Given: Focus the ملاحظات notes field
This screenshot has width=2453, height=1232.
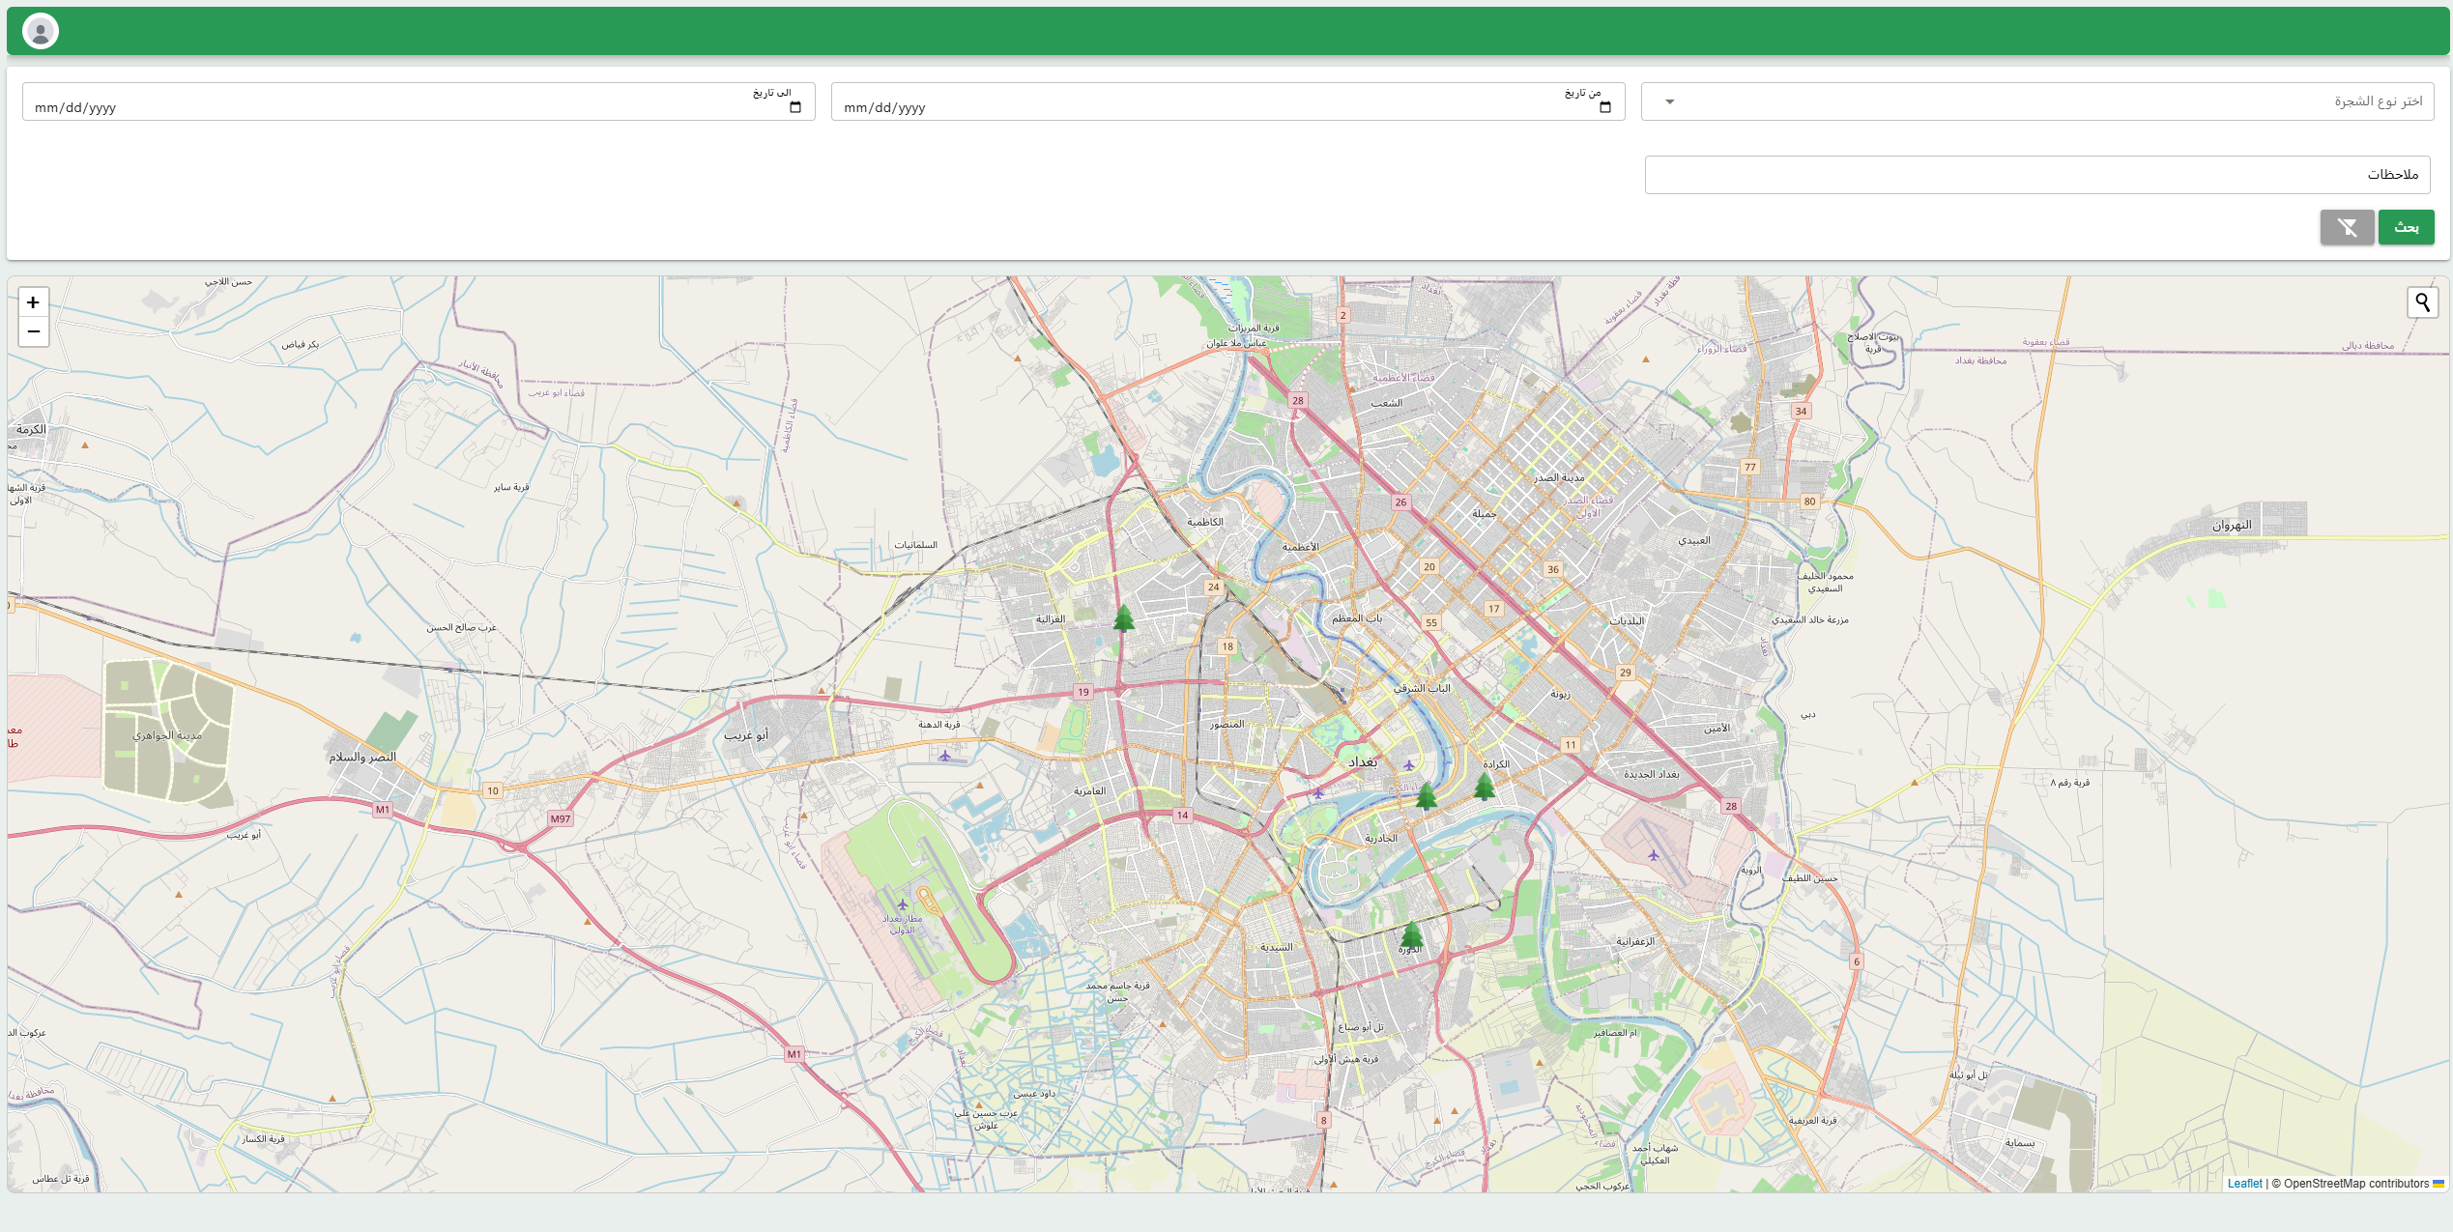Looking at the screenshot, I should coord(2036,175).
